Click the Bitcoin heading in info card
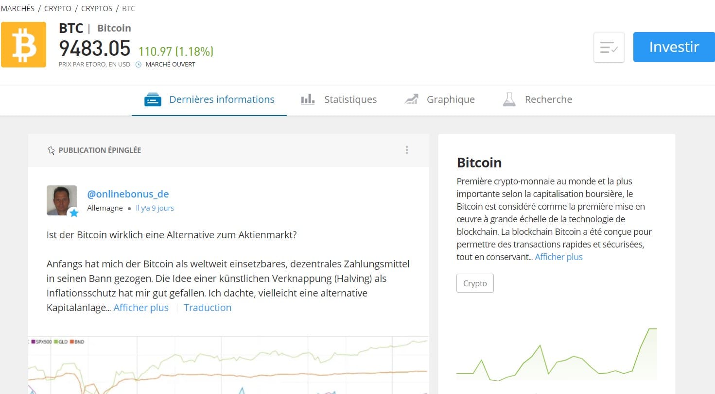 click(479, 163)
